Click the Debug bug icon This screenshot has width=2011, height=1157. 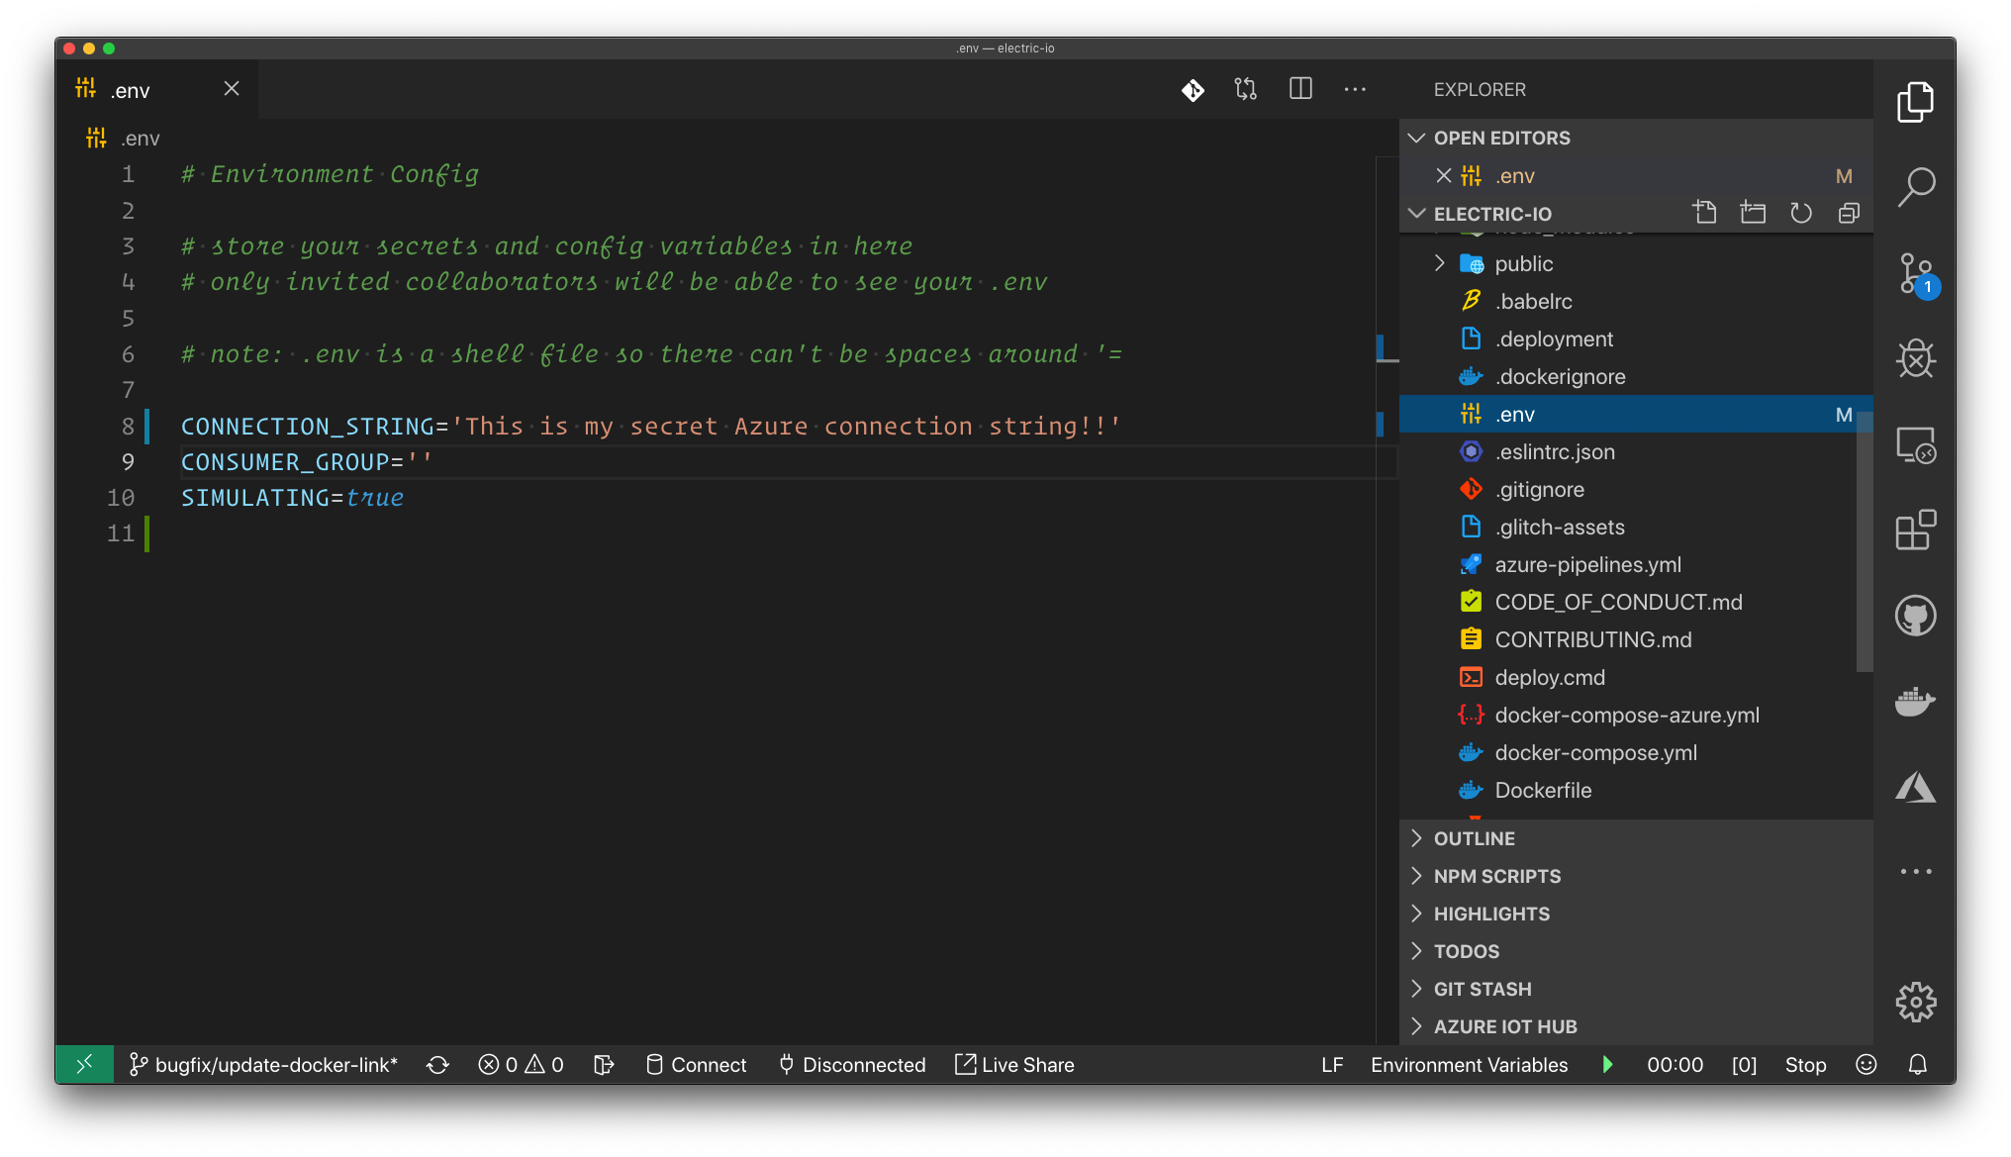click(1915, 358)
